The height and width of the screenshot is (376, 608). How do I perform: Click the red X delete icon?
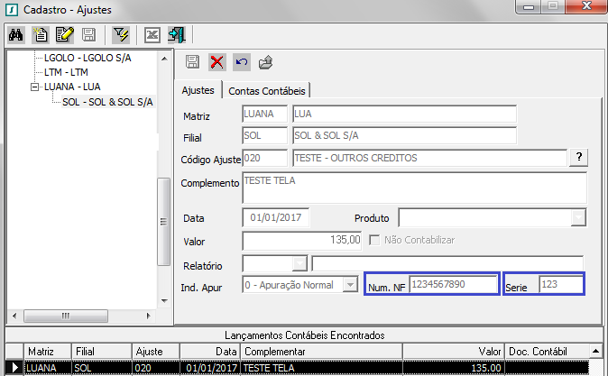tap(216, 62)
